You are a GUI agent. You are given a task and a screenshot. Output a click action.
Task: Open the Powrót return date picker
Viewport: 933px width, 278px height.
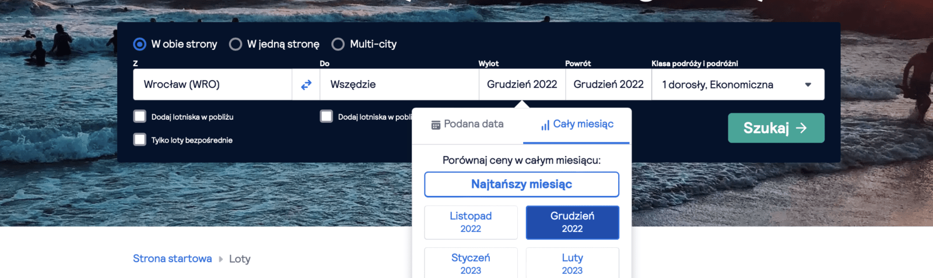608,85
